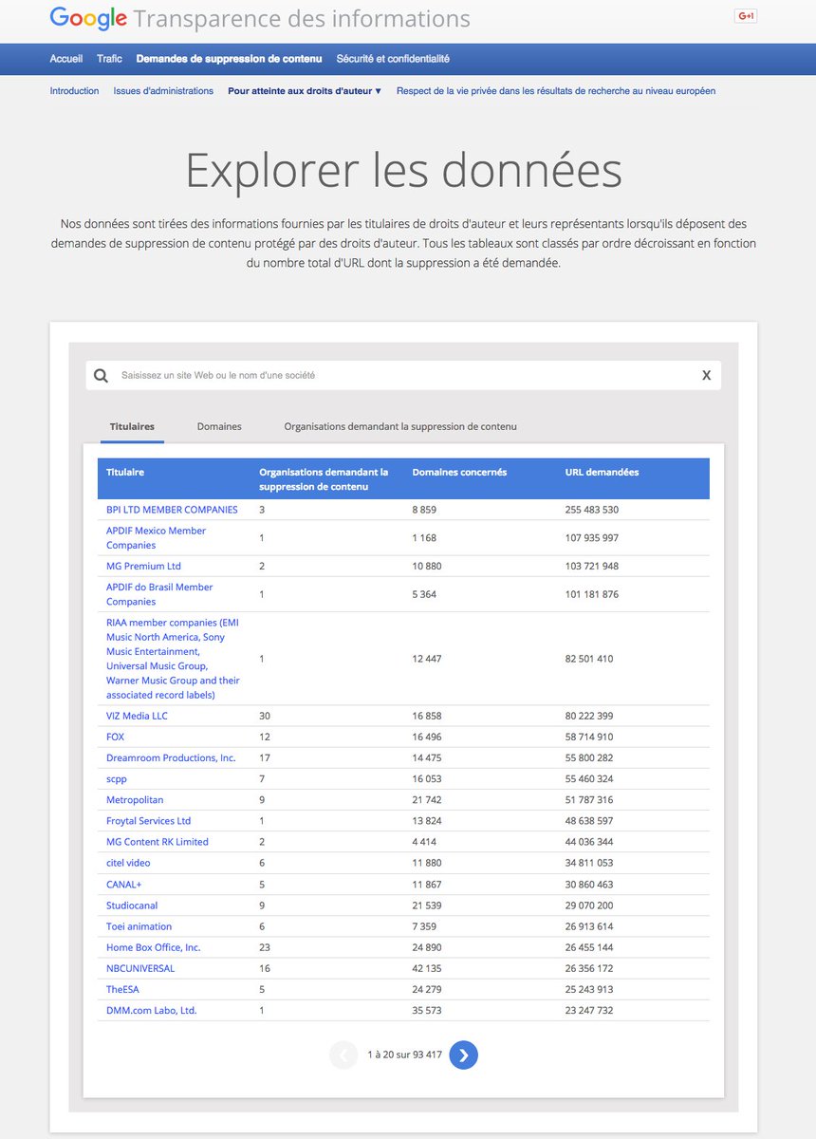This screenshot has height=1139, width=816.
Task: Open MG Content RK Limited link
Action: (158, 842)
